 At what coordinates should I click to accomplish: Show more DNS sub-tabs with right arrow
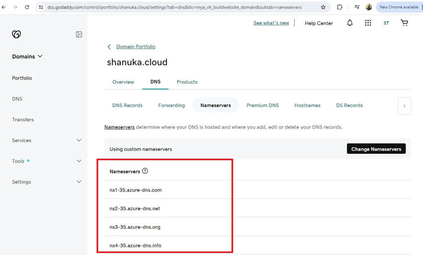[404, 106]
